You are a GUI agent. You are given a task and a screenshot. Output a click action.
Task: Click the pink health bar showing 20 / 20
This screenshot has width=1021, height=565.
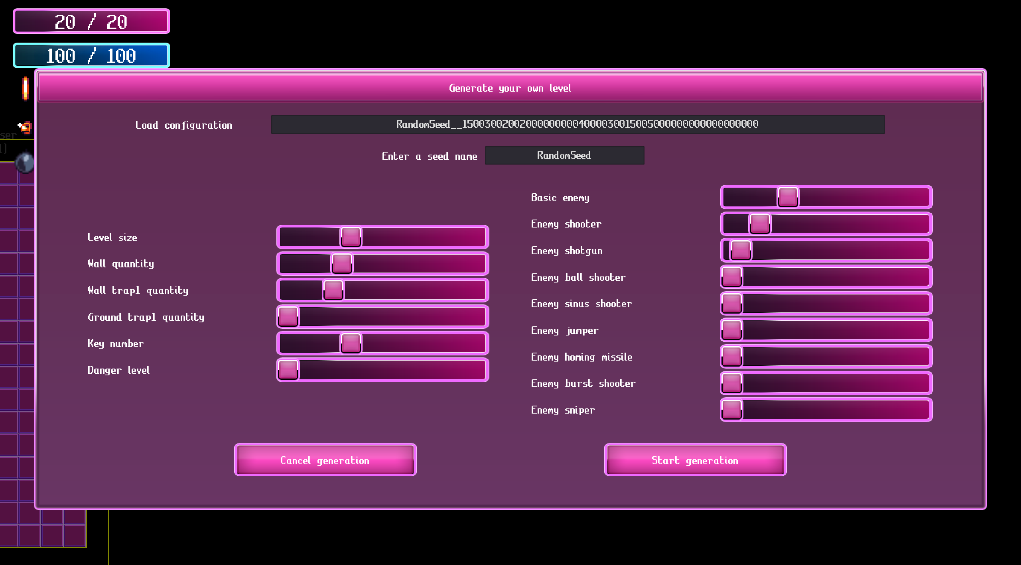[x=91, y=22]
